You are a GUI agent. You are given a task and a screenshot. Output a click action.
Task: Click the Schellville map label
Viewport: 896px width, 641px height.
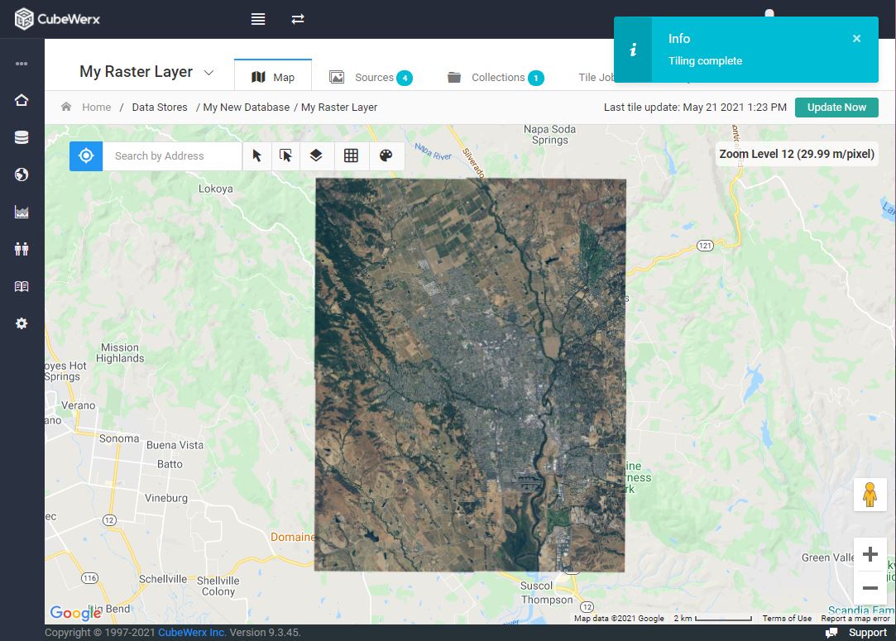[x=163, y=579]
